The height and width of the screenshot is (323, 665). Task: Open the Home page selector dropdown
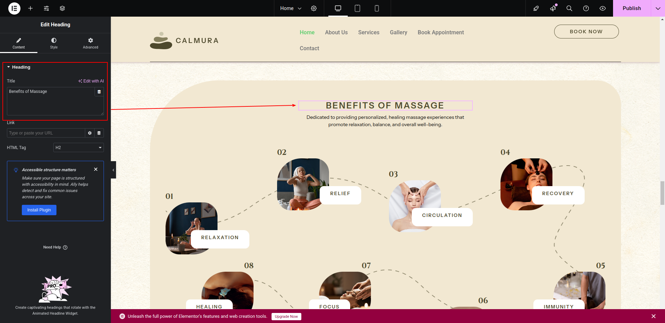coord(291,8)
